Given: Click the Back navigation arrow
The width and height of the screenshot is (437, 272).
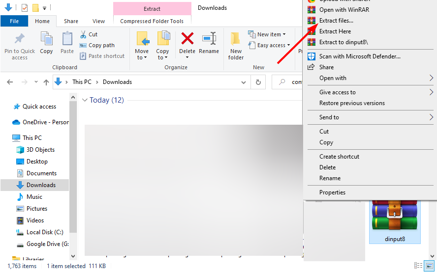Looking at the screenshot, I should tap(10, 82).
